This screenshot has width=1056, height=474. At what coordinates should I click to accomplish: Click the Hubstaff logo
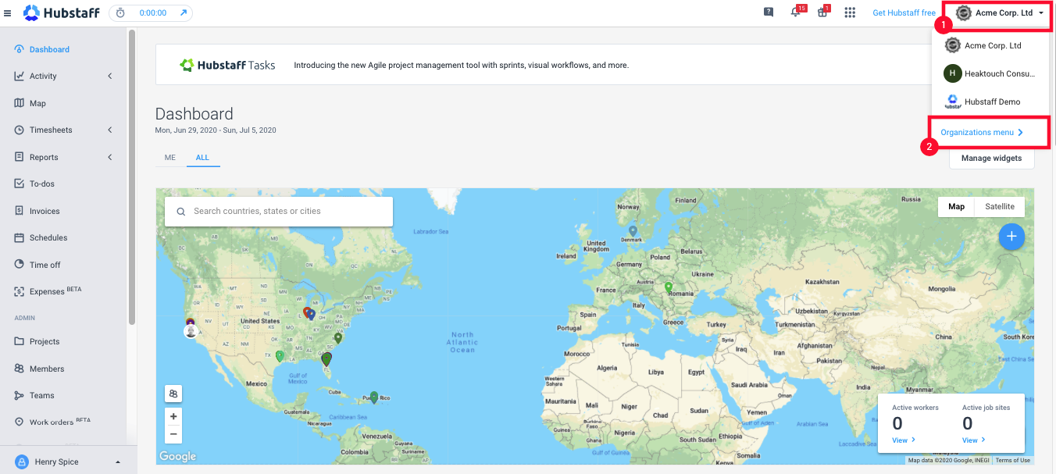[x=61, y=12]
